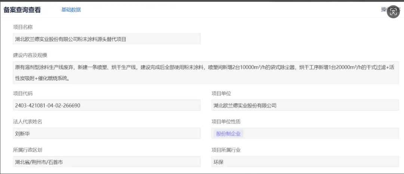The height and width of the screenshot is (174, 404).
Task: Open the 项目所属行业 field showing 环保
Action: (305, 162)
